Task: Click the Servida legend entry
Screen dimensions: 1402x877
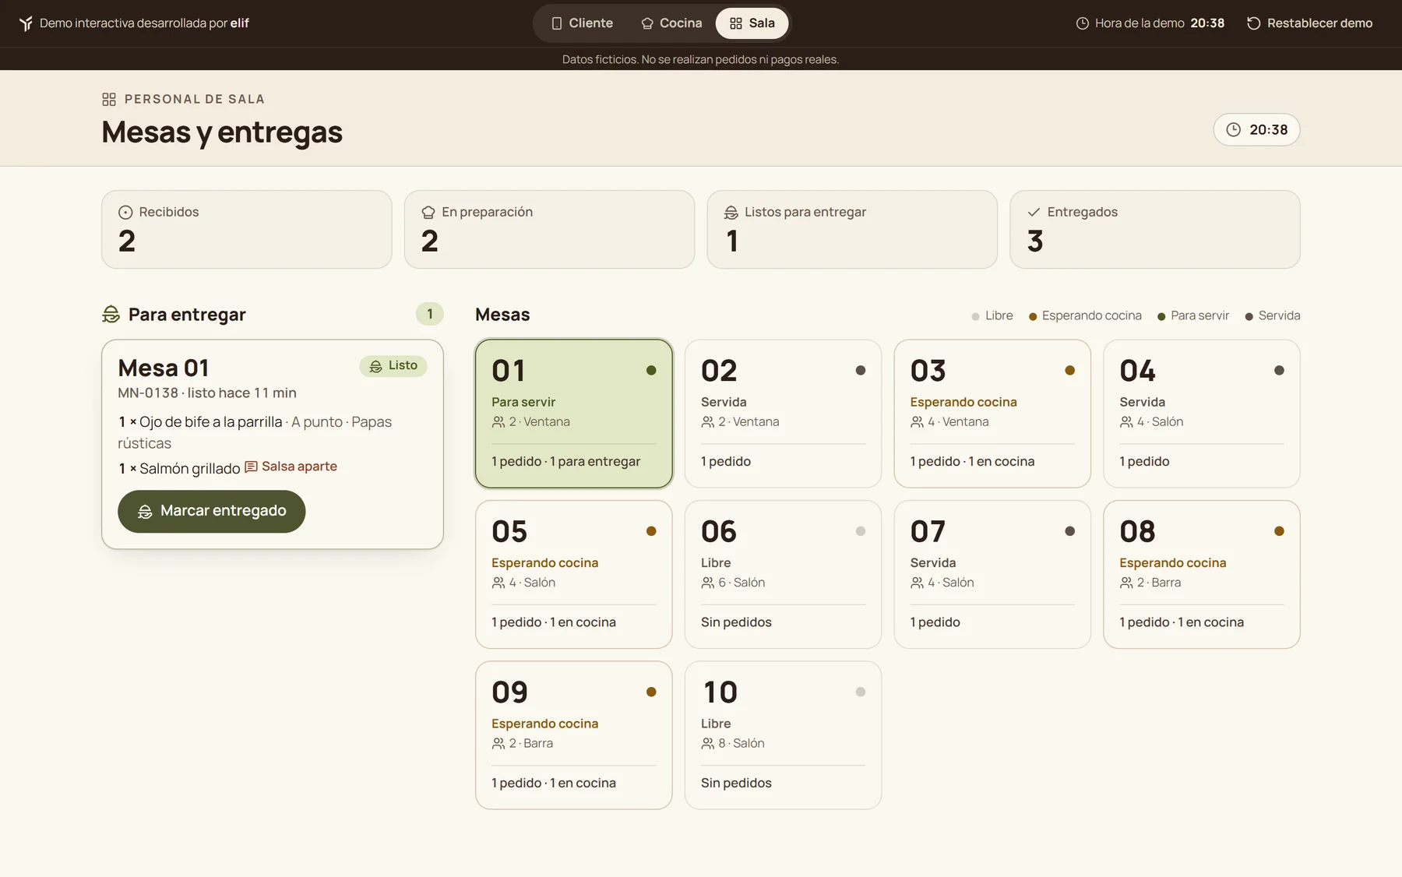Action: [1273, 315]
